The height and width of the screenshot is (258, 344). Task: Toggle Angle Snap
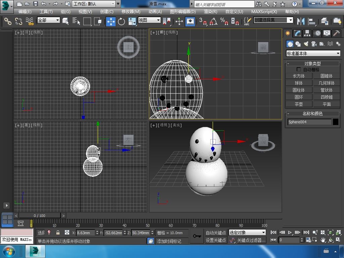pyautogui.click(x=214, y=21)
